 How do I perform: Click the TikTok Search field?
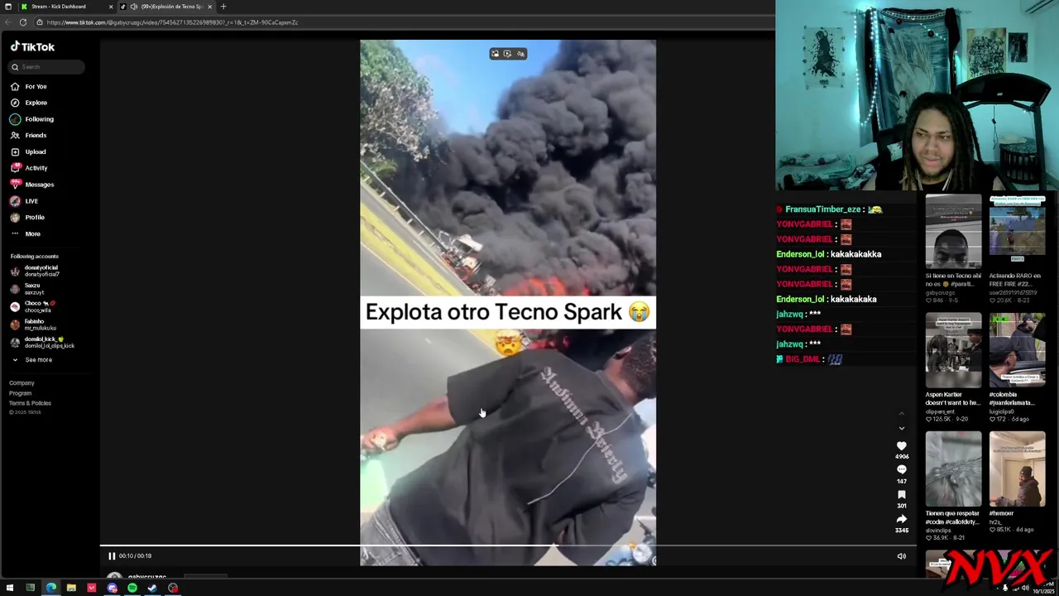[x=47, y=67]
